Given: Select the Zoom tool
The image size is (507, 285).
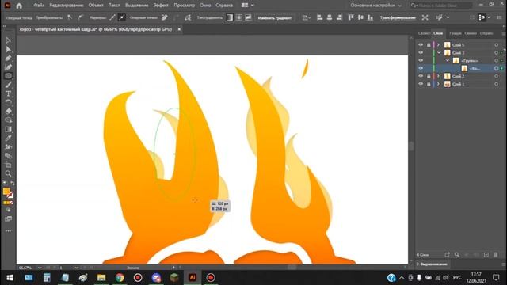Looking at the screenshot, I should (x=9, y=173).
